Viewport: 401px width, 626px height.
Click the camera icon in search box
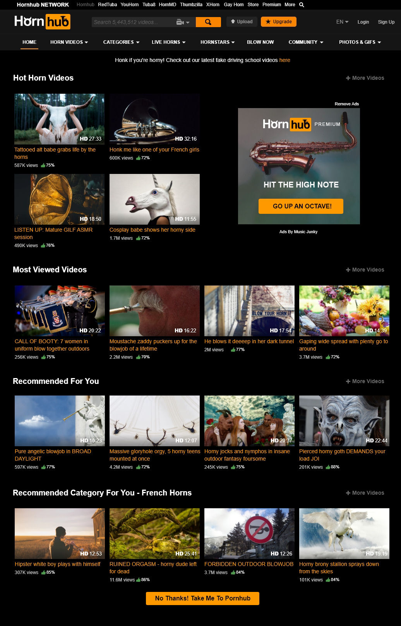click(183, 22)
